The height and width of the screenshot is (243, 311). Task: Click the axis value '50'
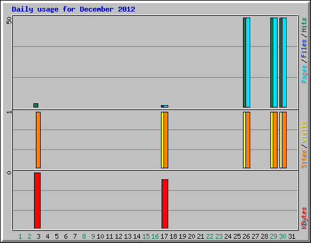(9, 20)
